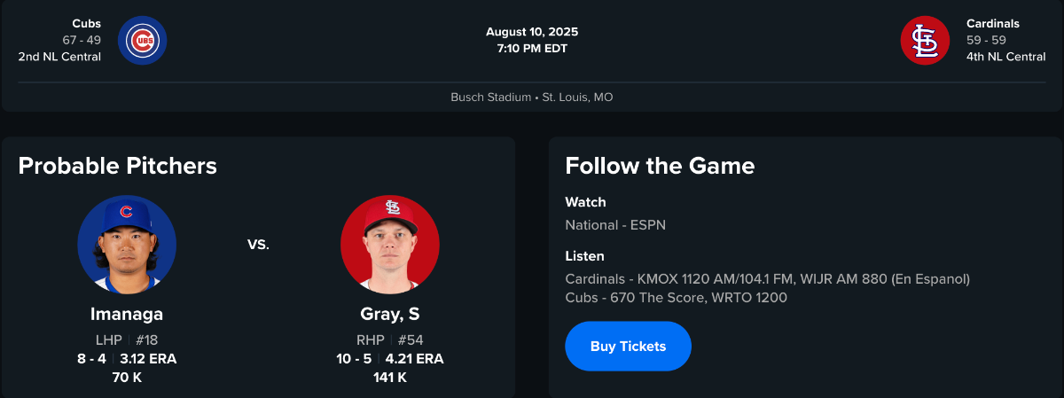Click the Cardinals 4th NL Central standing
1064x398 pixels.
1005,57
